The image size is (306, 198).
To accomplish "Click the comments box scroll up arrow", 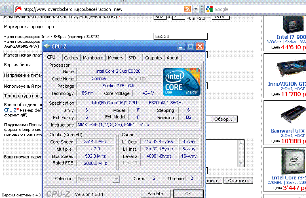I will click(241, 143).
